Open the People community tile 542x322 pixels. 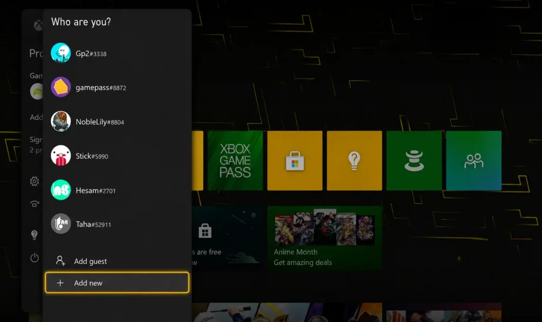(x=474, y=160)
